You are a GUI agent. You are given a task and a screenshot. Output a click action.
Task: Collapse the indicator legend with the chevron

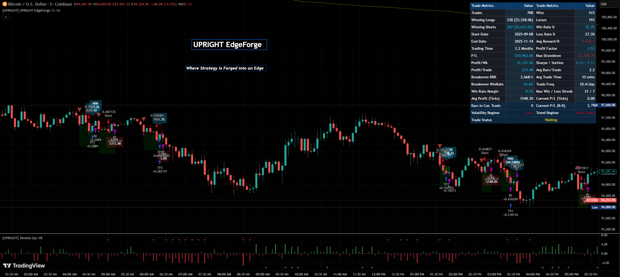pos(6,17)
